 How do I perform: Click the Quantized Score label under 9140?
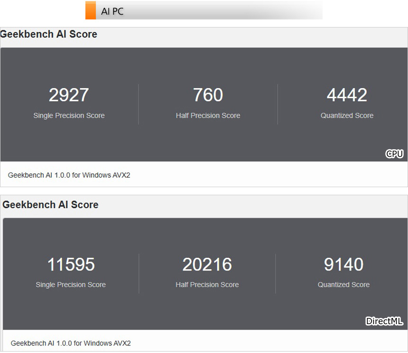[x=343, y=285]
